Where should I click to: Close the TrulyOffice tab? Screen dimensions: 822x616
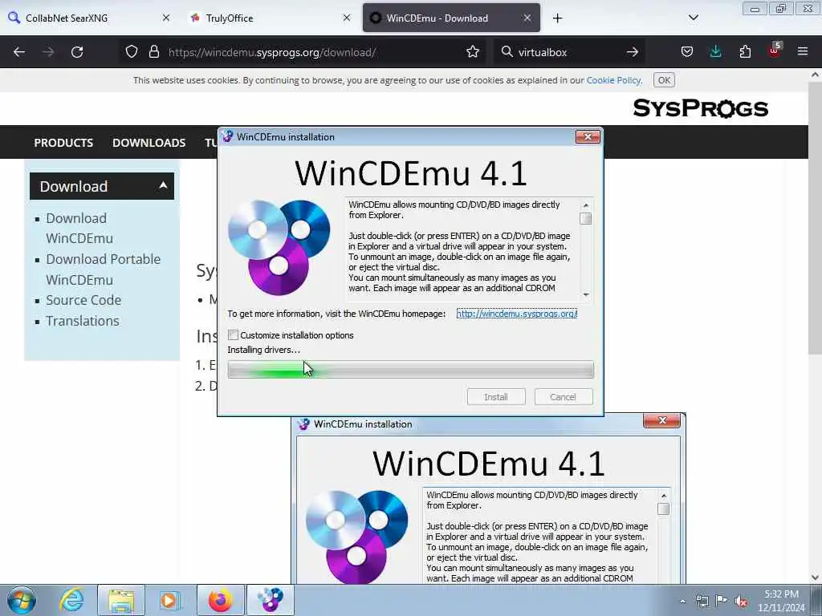point(347,18)
